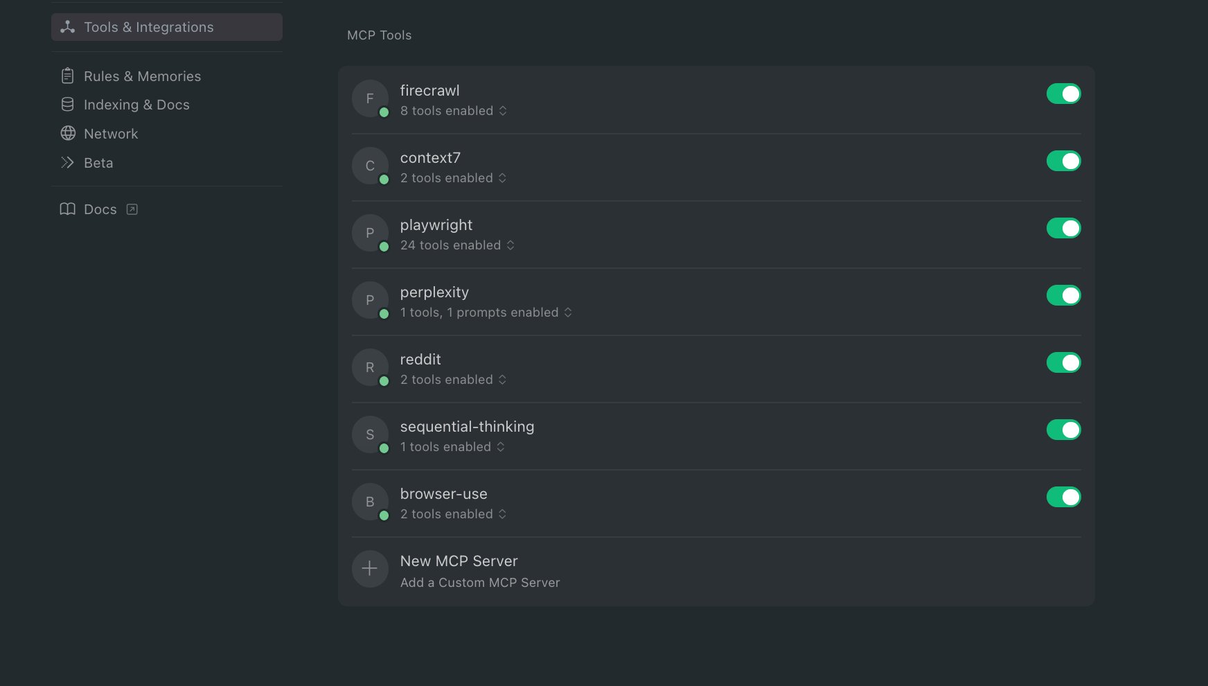This screenshot has height=686, width=1208.
Task: Turn off the context7 server switch
Action: coord(1063,161)
